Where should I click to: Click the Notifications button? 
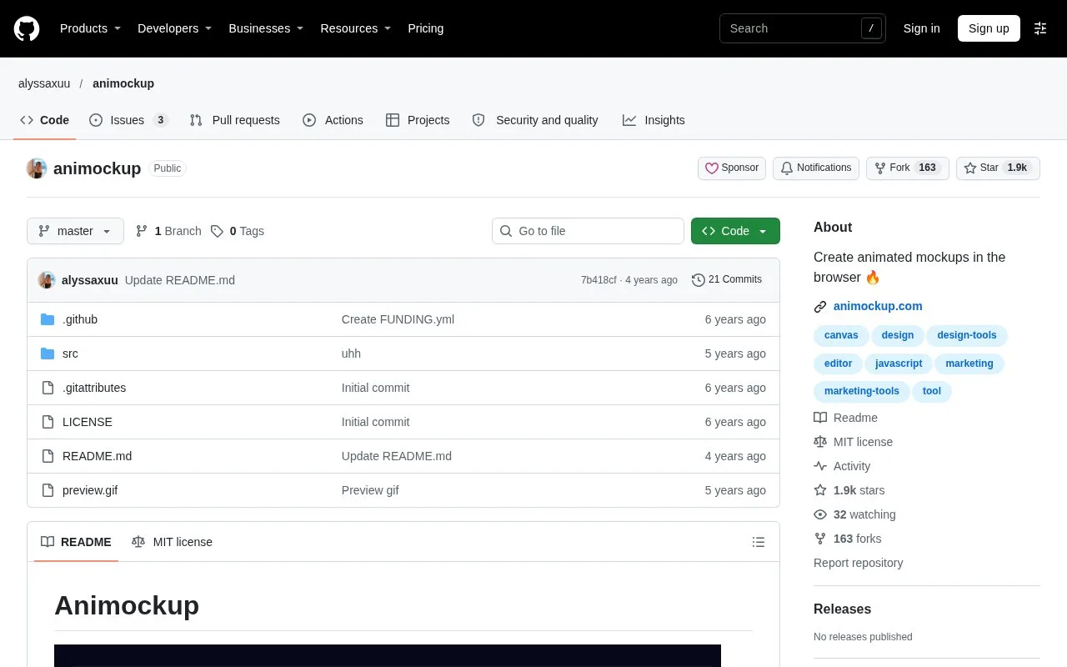coord(816,168)
